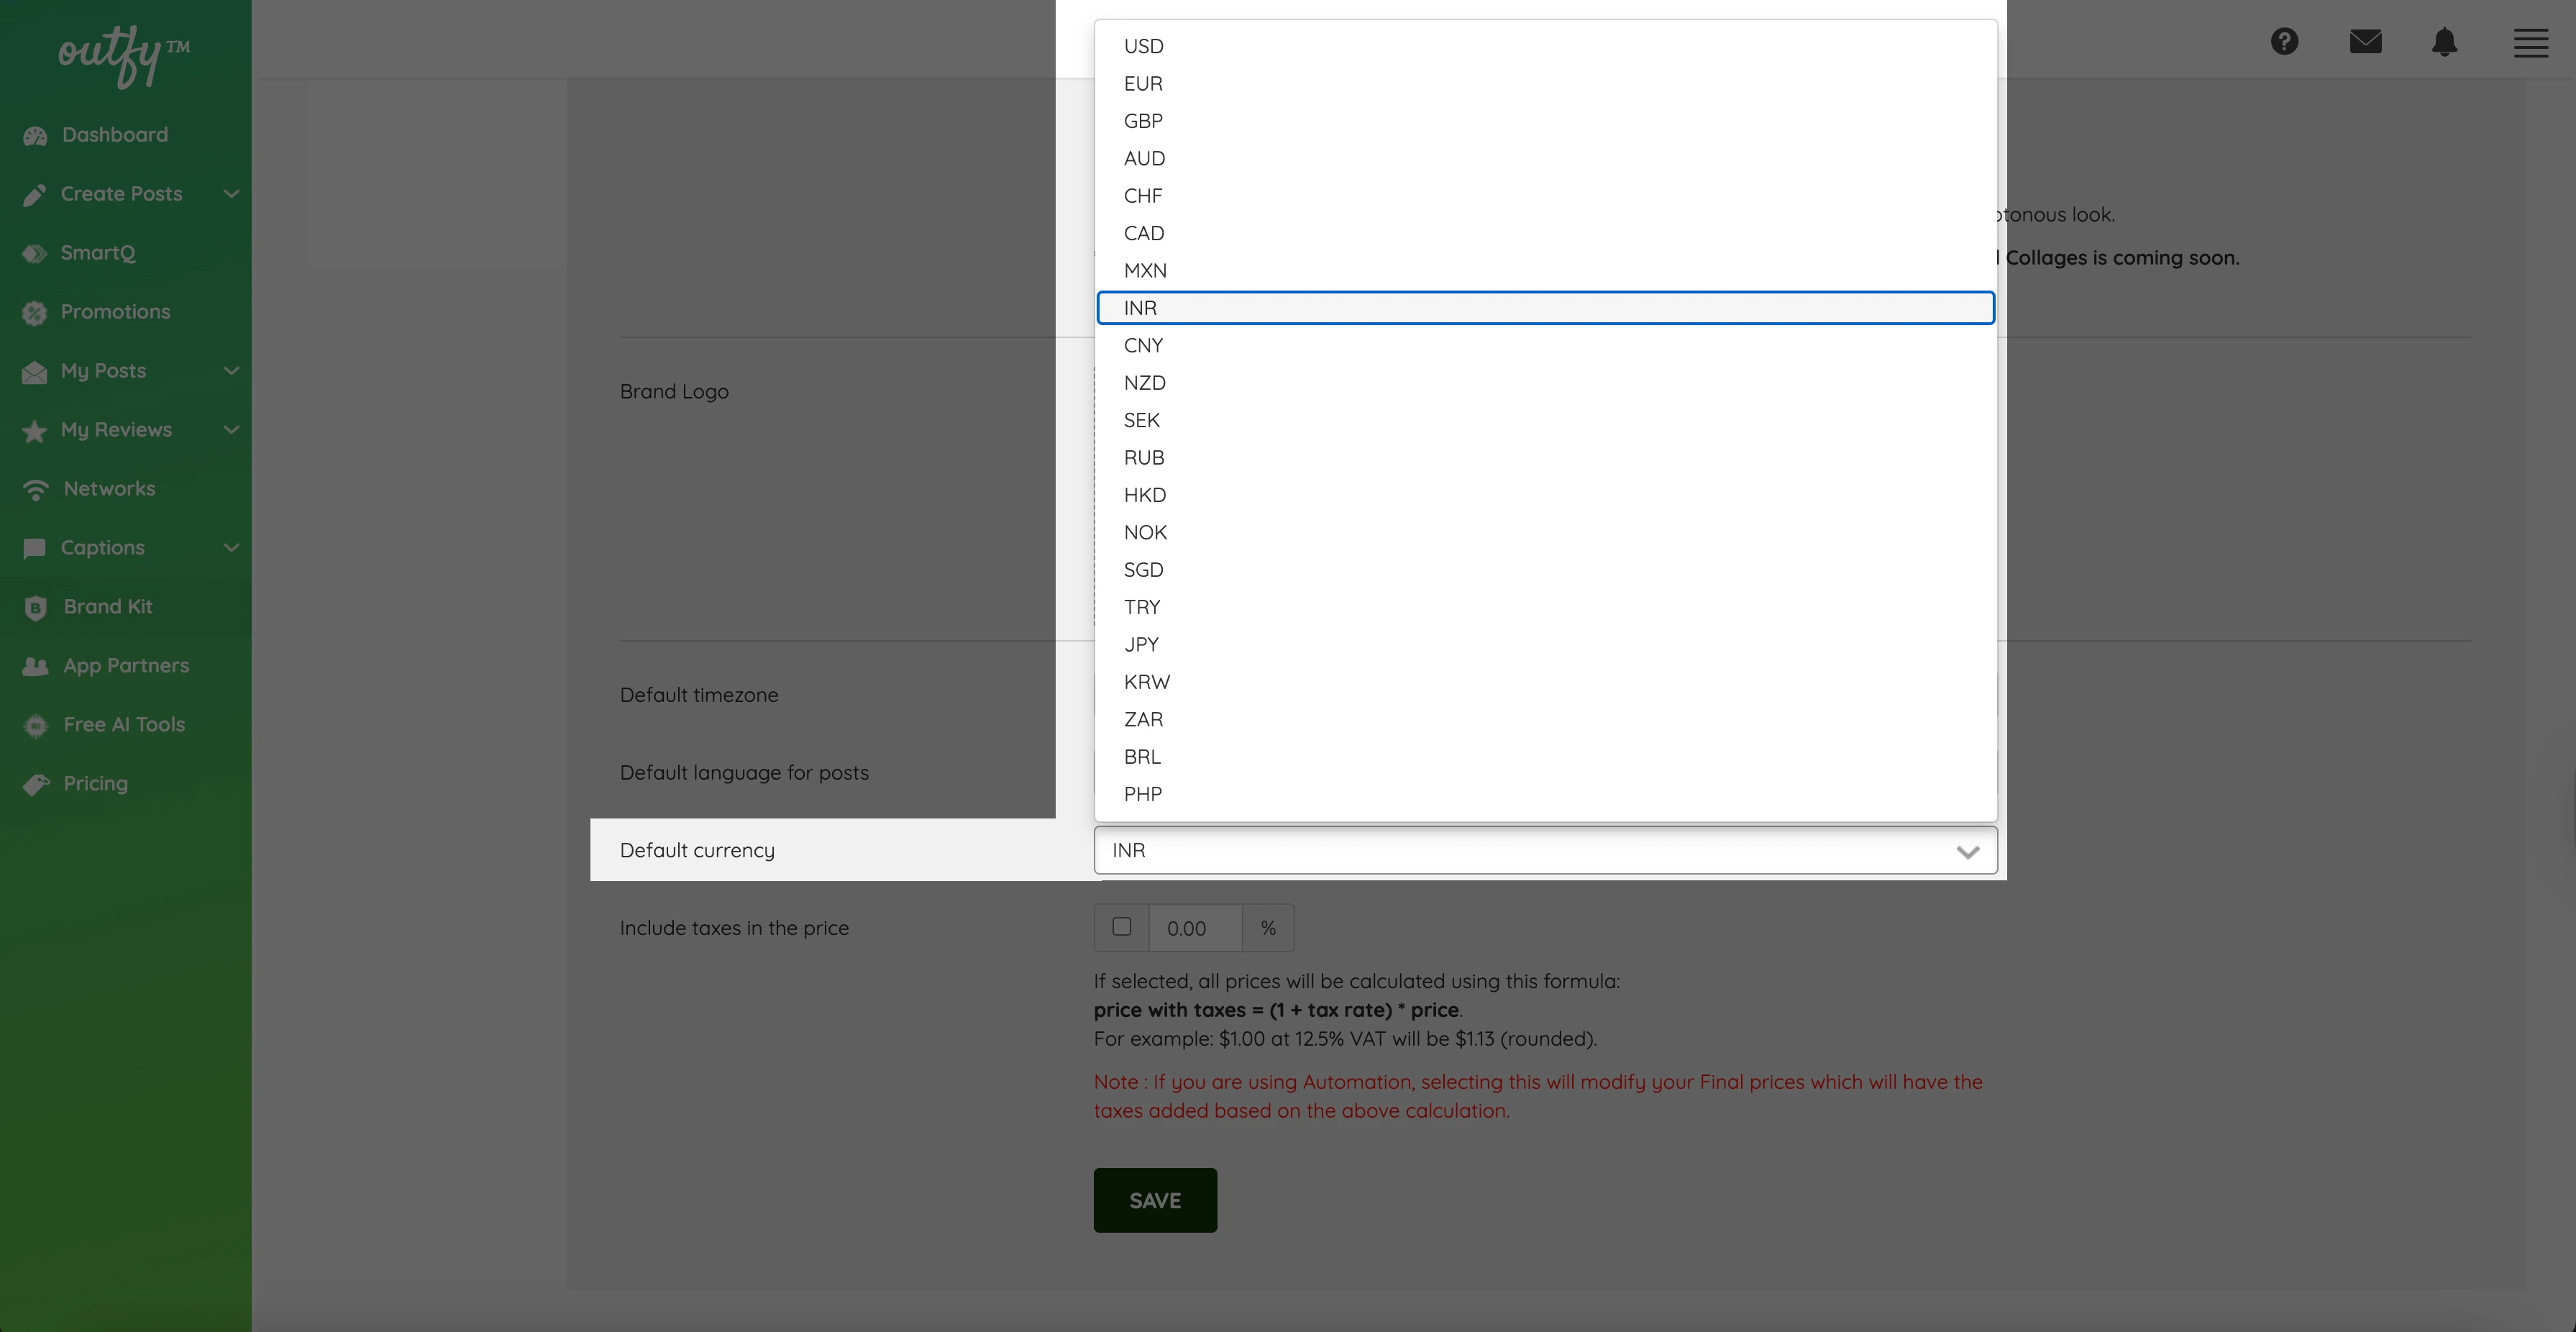Collapse the Default currency dropdown arrow

(x=1967, y=852)
